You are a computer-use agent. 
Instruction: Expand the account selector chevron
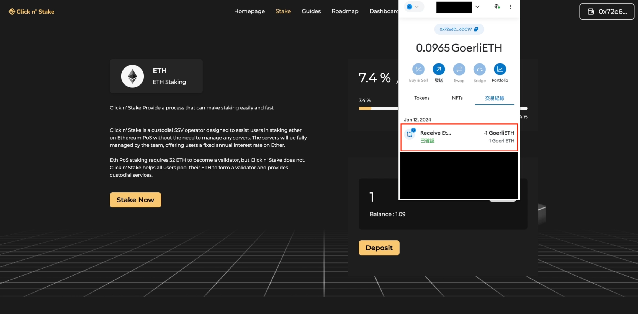(x=477, y=7)
